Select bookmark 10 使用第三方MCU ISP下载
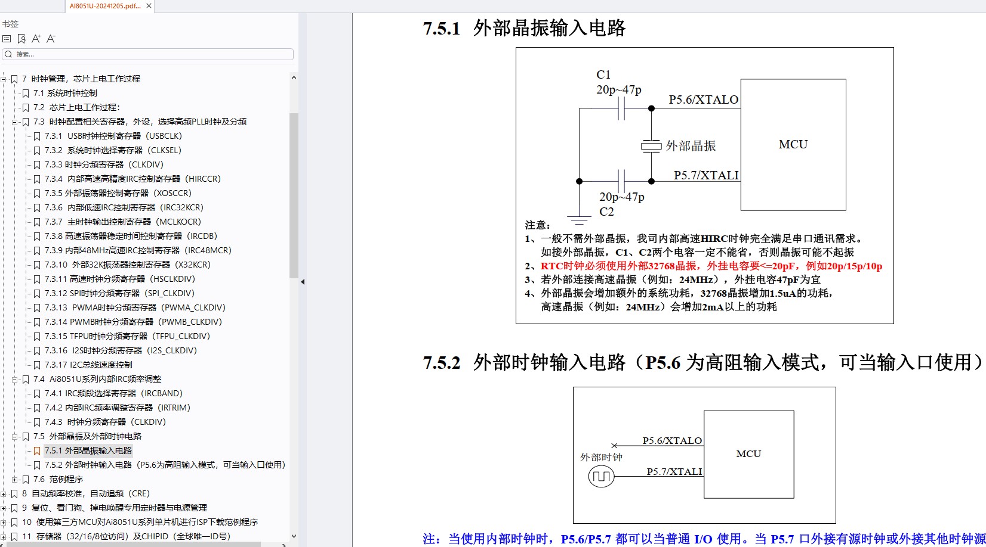Image resolution: width=986 pixels, height=547 pixels. pyautogui.click(x=140, y=522)
